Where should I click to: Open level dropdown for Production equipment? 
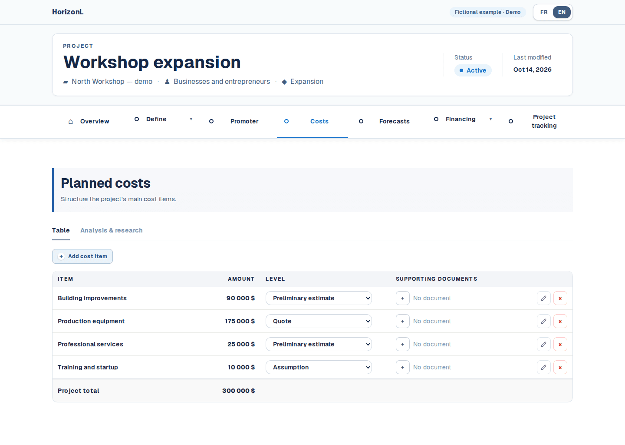(x=319, y=321)
